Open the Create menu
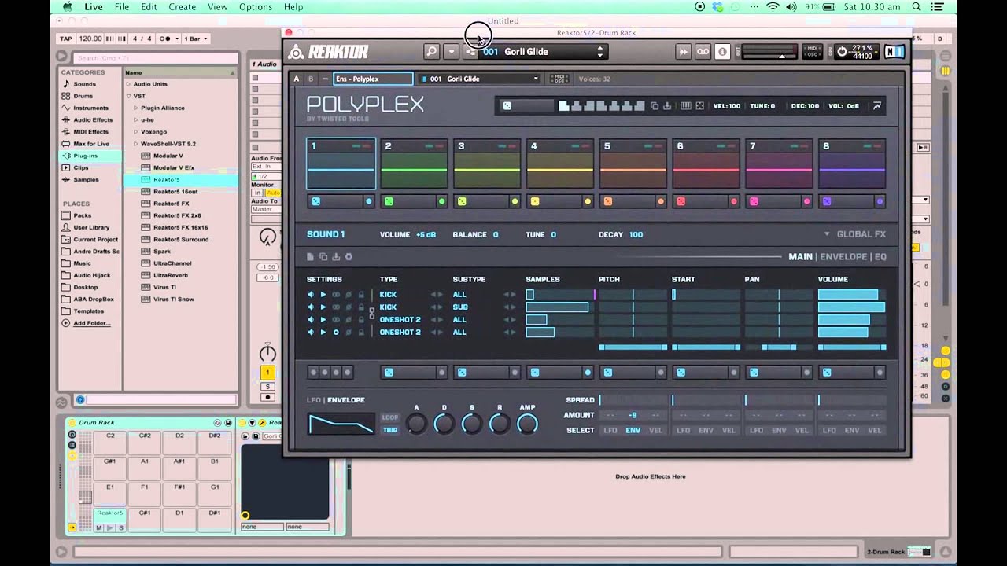 pos(182,7)
